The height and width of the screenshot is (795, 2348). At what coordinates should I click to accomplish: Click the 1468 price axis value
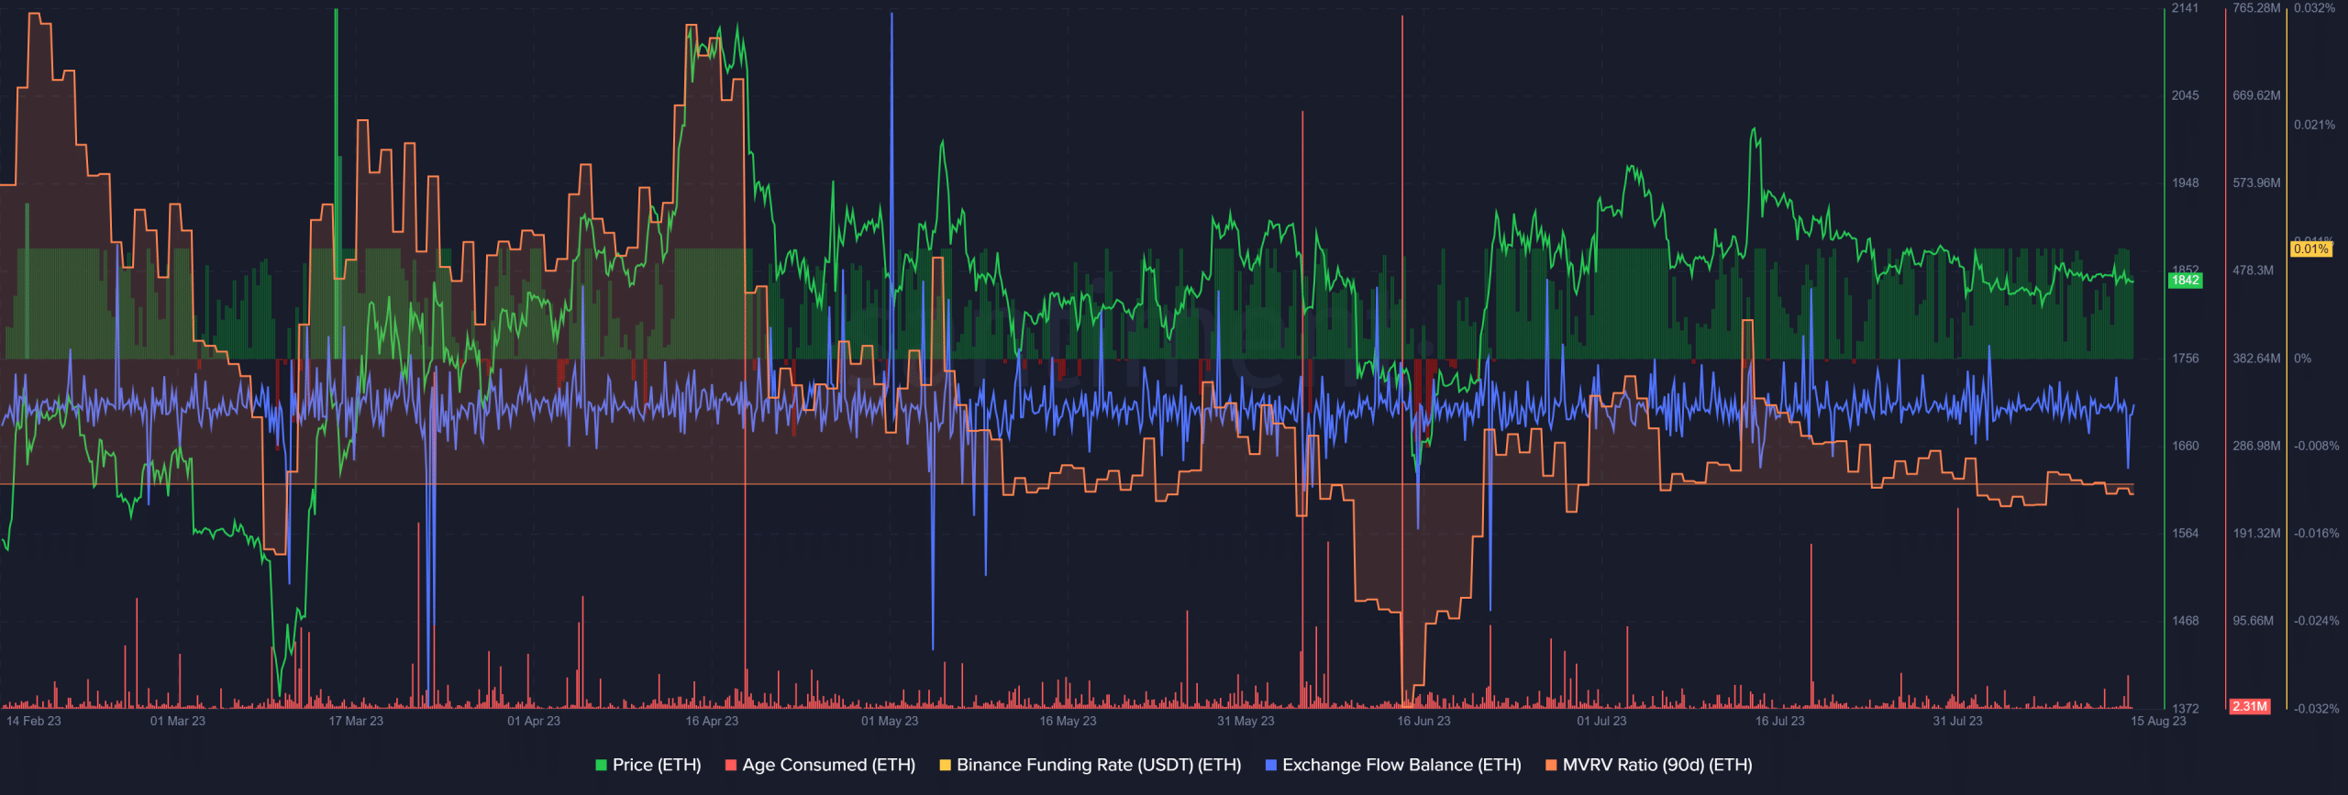tap(2185, 621)
